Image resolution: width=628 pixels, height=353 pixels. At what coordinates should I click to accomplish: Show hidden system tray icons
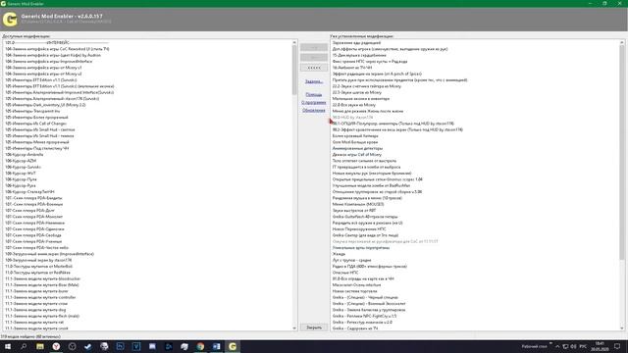(x=557, y=346)
